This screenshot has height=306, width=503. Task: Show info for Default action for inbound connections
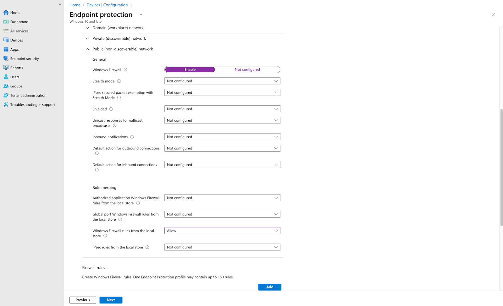click(97, 170)
